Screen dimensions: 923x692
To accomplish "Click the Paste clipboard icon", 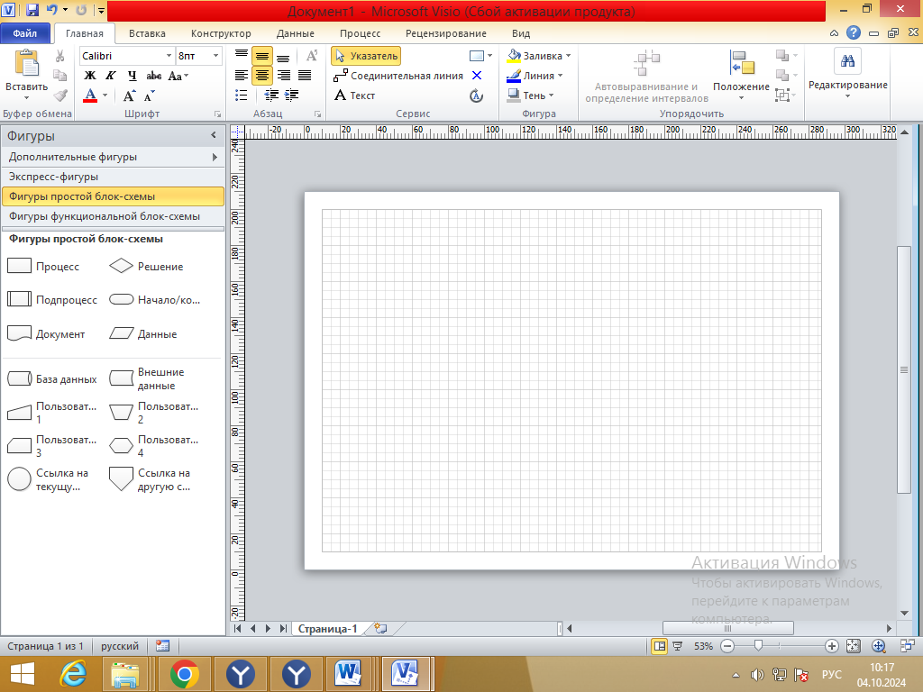I will (26, 64).
